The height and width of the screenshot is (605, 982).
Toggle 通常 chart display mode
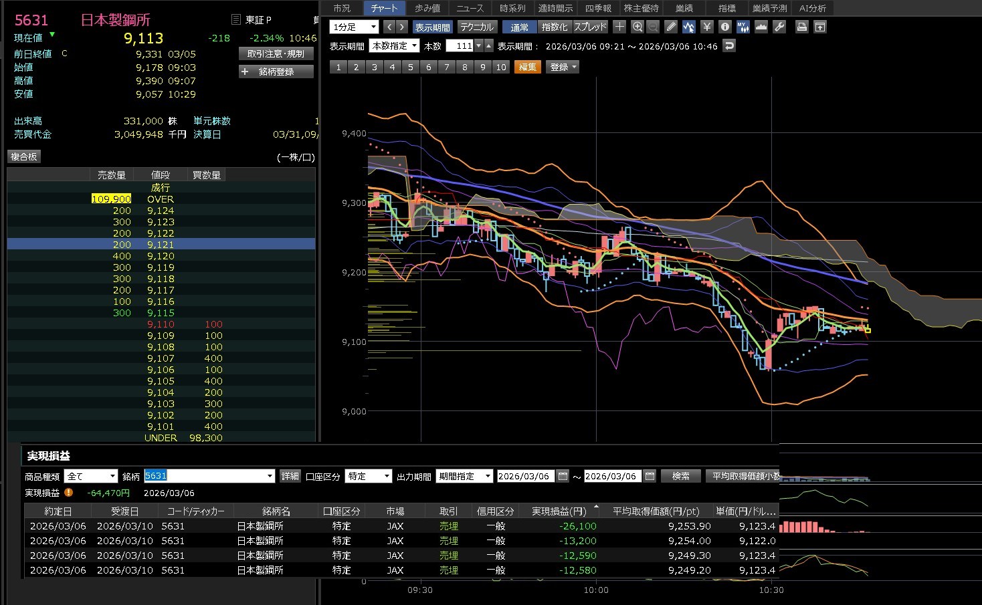coord(519,27)
